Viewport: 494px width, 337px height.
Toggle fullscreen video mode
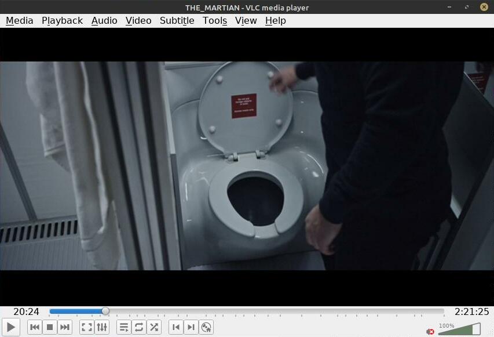(x=87, y=327)
